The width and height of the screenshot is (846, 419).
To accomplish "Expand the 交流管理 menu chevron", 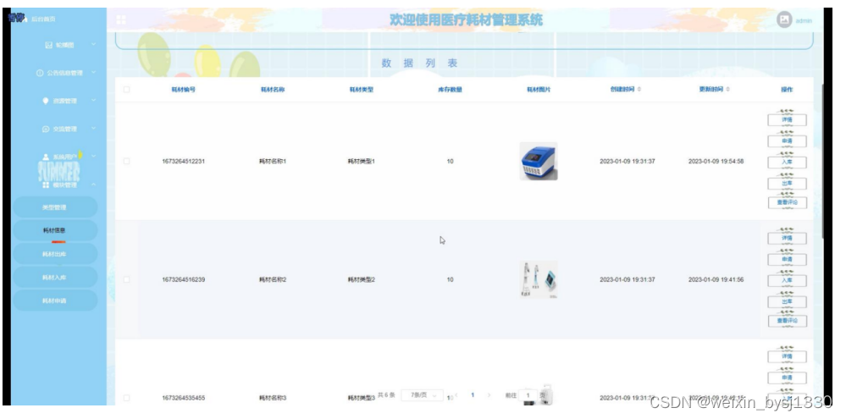I will tap(93, 129).
